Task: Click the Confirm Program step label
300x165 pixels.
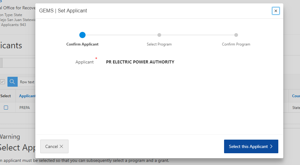Action: tap(236, 44)
